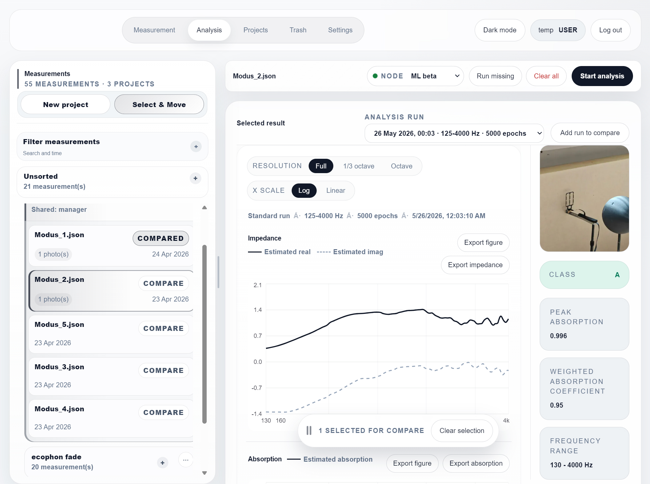
Task: Click the panel divider handle
Action: 218,272
